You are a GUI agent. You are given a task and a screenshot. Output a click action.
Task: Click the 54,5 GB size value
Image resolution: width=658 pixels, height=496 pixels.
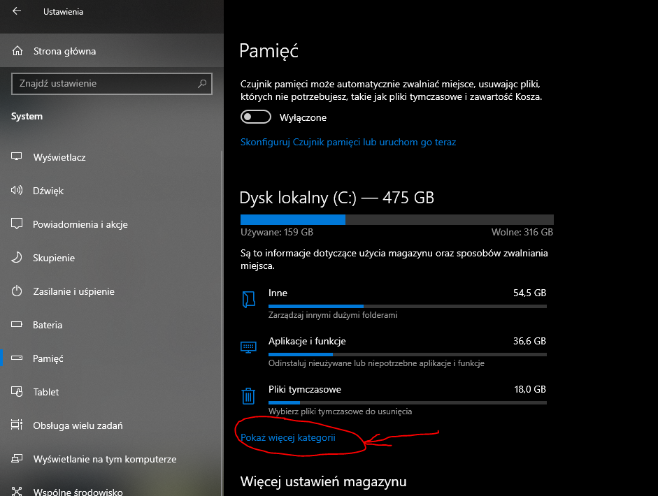coord(529,293)
